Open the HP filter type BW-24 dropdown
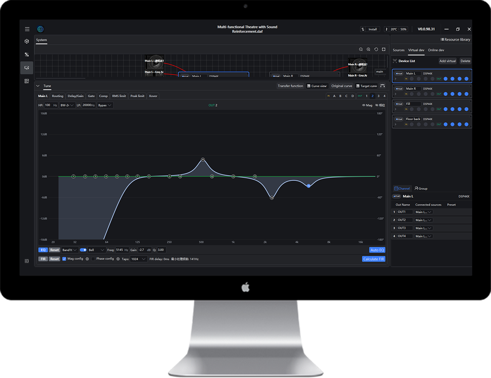 coord(67,105)
